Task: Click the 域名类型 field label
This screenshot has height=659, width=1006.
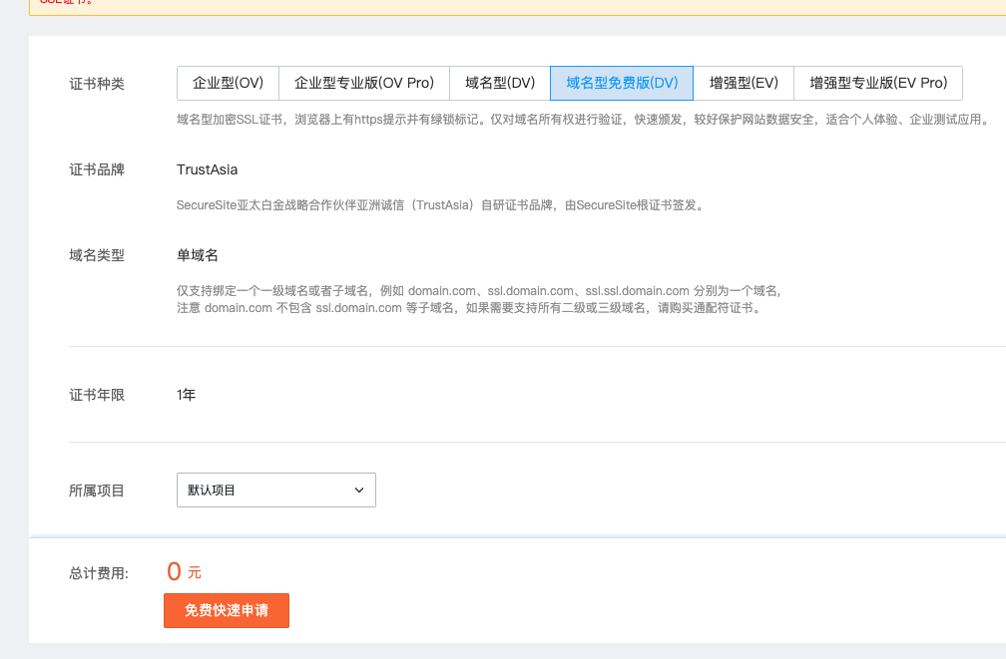Action: pos(97,255)
